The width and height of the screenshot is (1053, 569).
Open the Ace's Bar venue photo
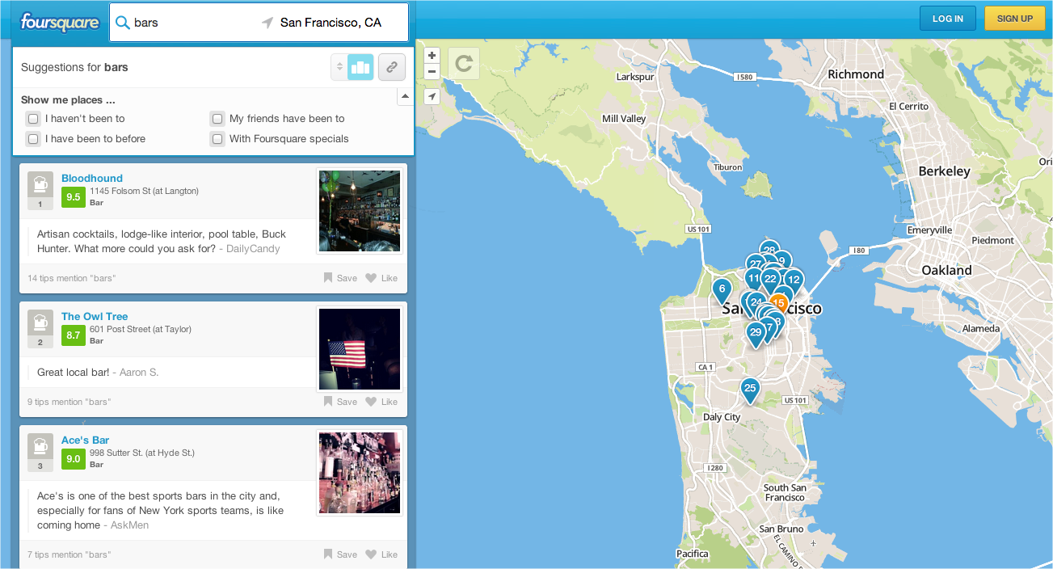click(360, 473)
